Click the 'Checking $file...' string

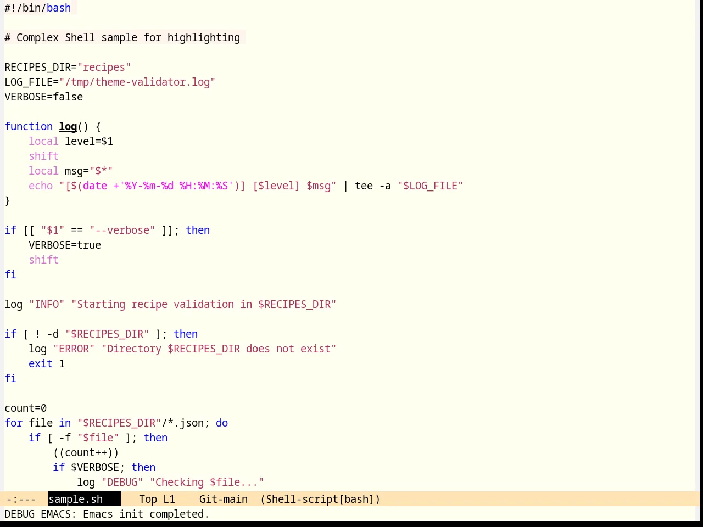point(207,482)
